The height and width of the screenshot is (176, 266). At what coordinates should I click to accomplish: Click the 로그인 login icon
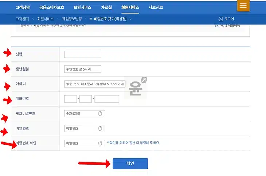pos(220,19)
